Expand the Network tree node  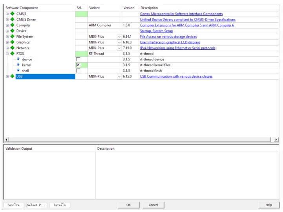tap(7, 48)
